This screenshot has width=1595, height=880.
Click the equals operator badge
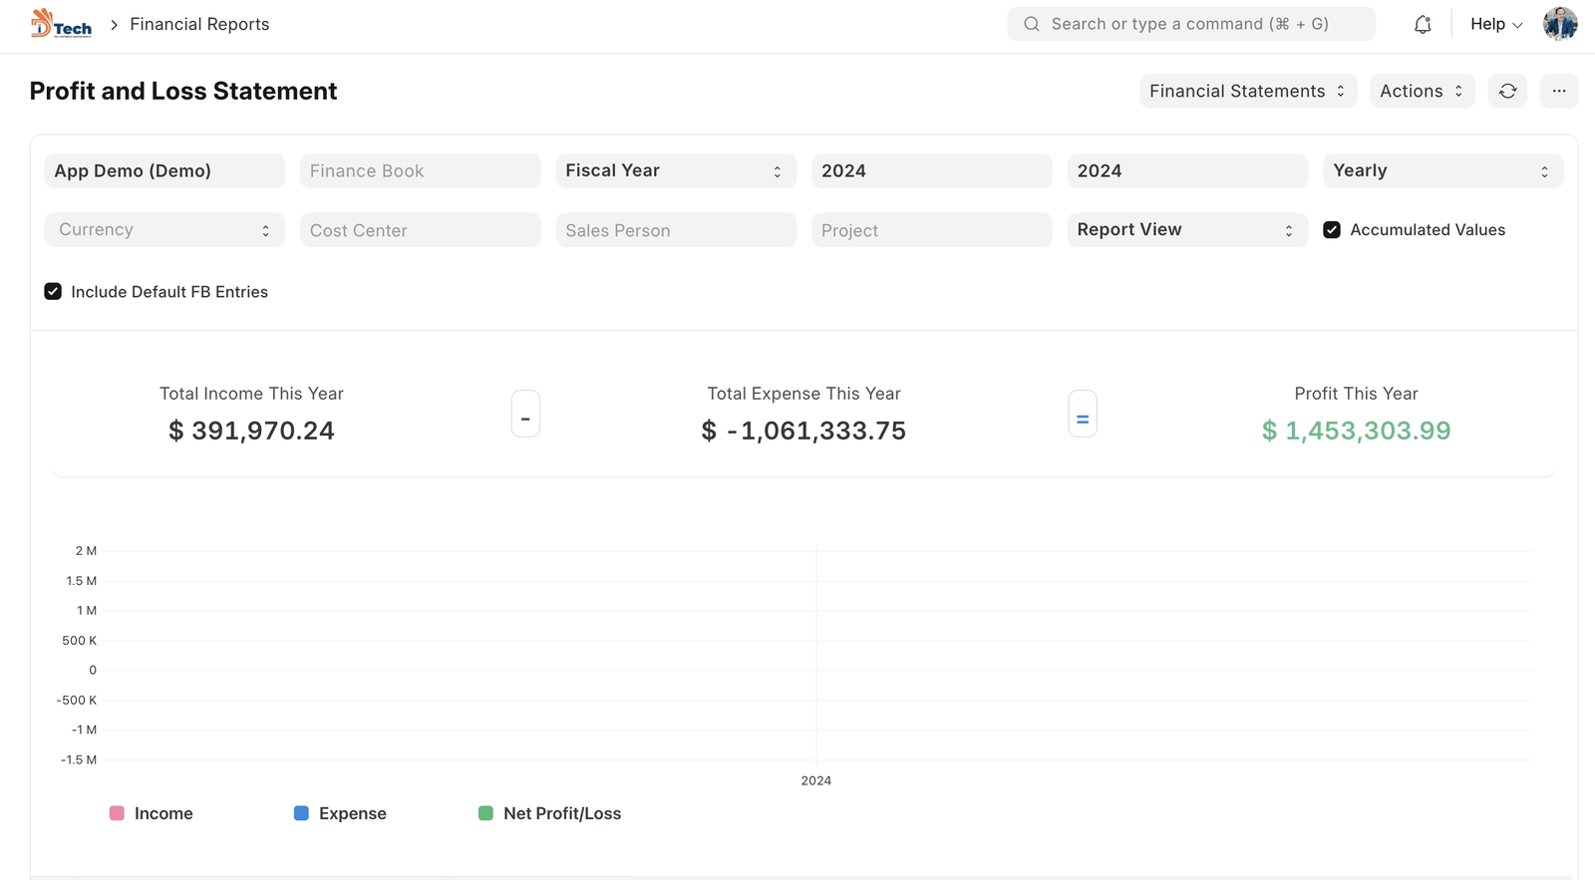pyautogui.click(x=1083, y=415)
